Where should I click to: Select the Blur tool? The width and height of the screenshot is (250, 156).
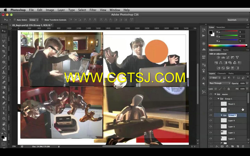coord(4,92)
